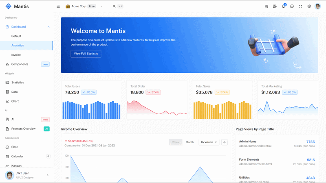The height and width of the screenshot is (183, 326).
Task: Open the Components menu item
Action: (x=26, y=64)
